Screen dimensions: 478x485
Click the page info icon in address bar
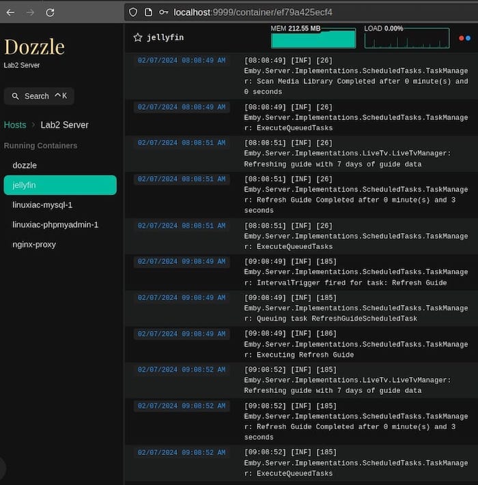coord(149,12)
